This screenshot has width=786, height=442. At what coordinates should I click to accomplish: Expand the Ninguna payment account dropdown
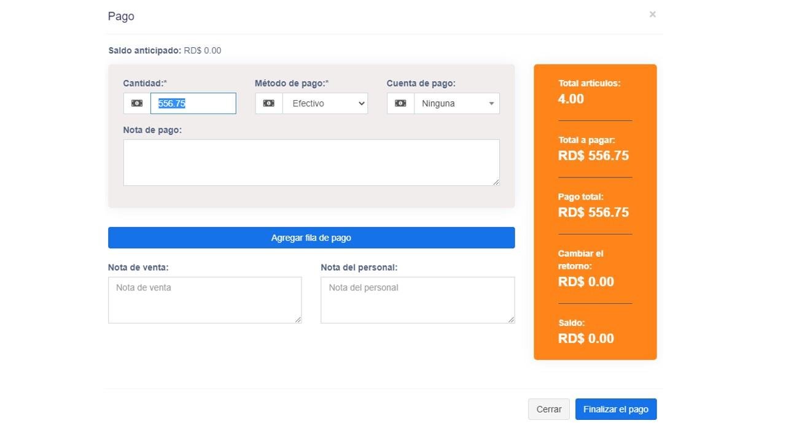457,103
